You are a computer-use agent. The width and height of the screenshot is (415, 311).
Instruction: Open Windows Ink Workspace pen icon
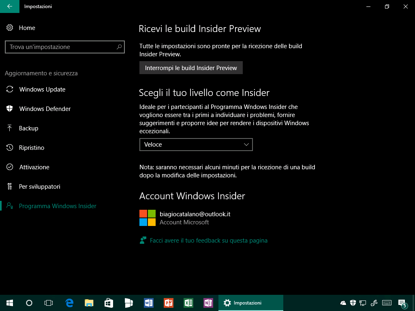point(374,303)
